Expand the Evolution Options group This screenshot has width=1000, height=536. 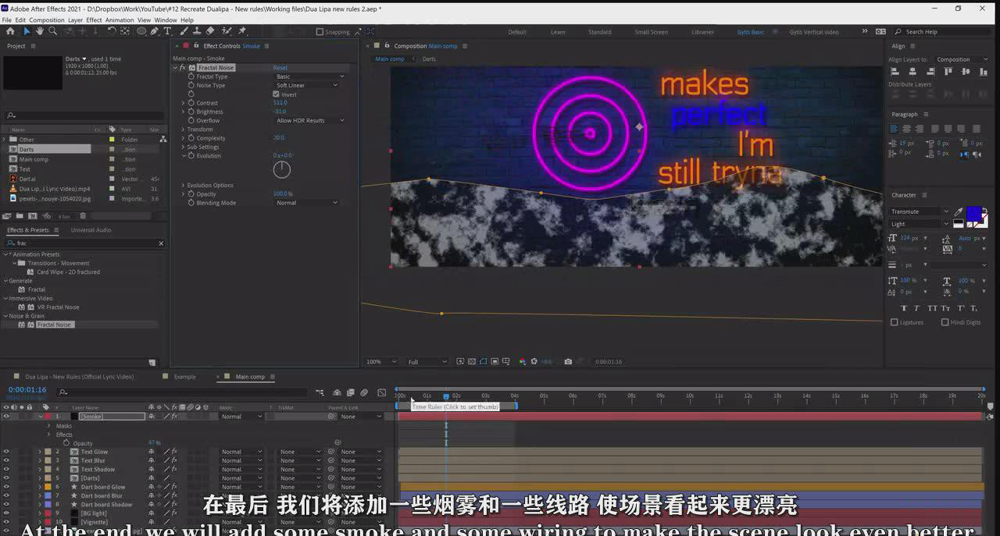point(184,185)
